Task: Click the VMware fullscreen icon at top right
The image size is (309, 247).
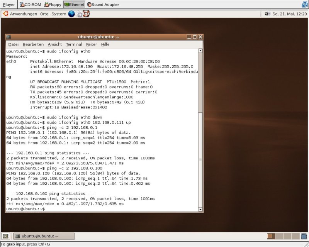Action: click(x=304, y=5)
